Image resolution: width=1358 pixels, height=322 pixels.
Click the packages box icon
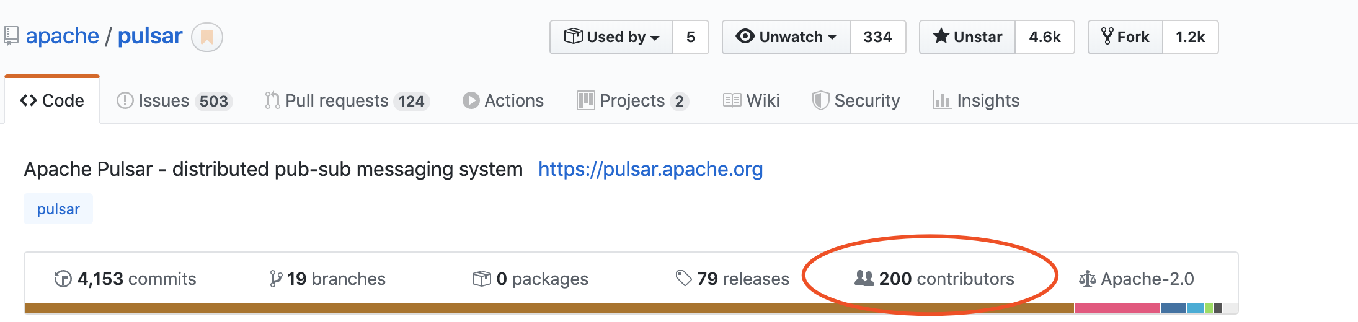(x=481, y=279)
